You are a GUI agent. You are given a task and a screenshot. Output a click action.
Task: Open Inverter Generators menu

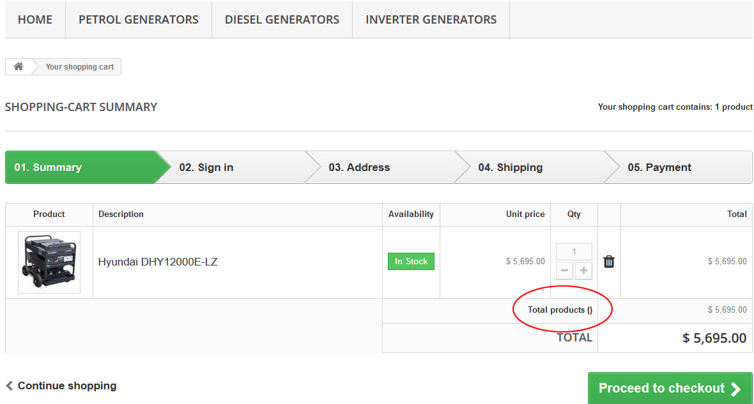coord(431,20)
